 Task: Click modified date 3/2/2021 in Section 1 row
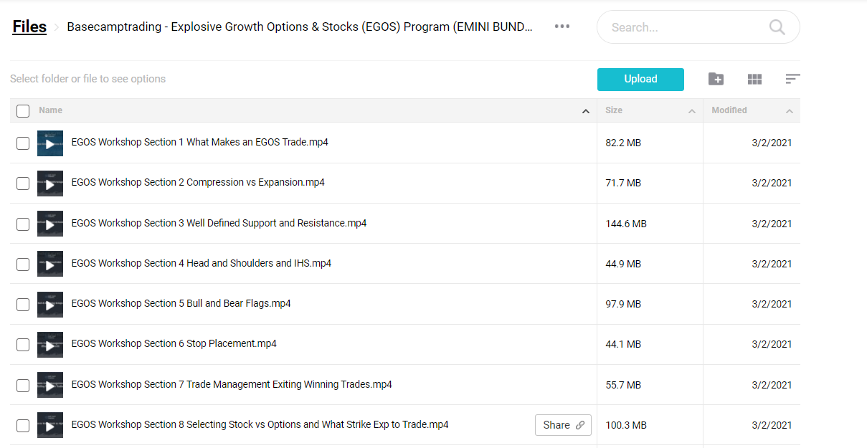[772, 143]
